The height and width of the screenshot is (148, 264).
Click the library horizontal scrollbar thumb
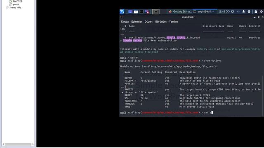click(18, 144)
